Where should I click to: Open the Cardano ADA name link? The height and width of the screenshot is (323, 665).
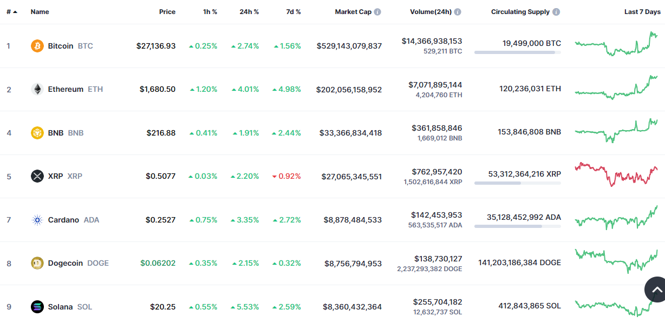pos(74,220)
